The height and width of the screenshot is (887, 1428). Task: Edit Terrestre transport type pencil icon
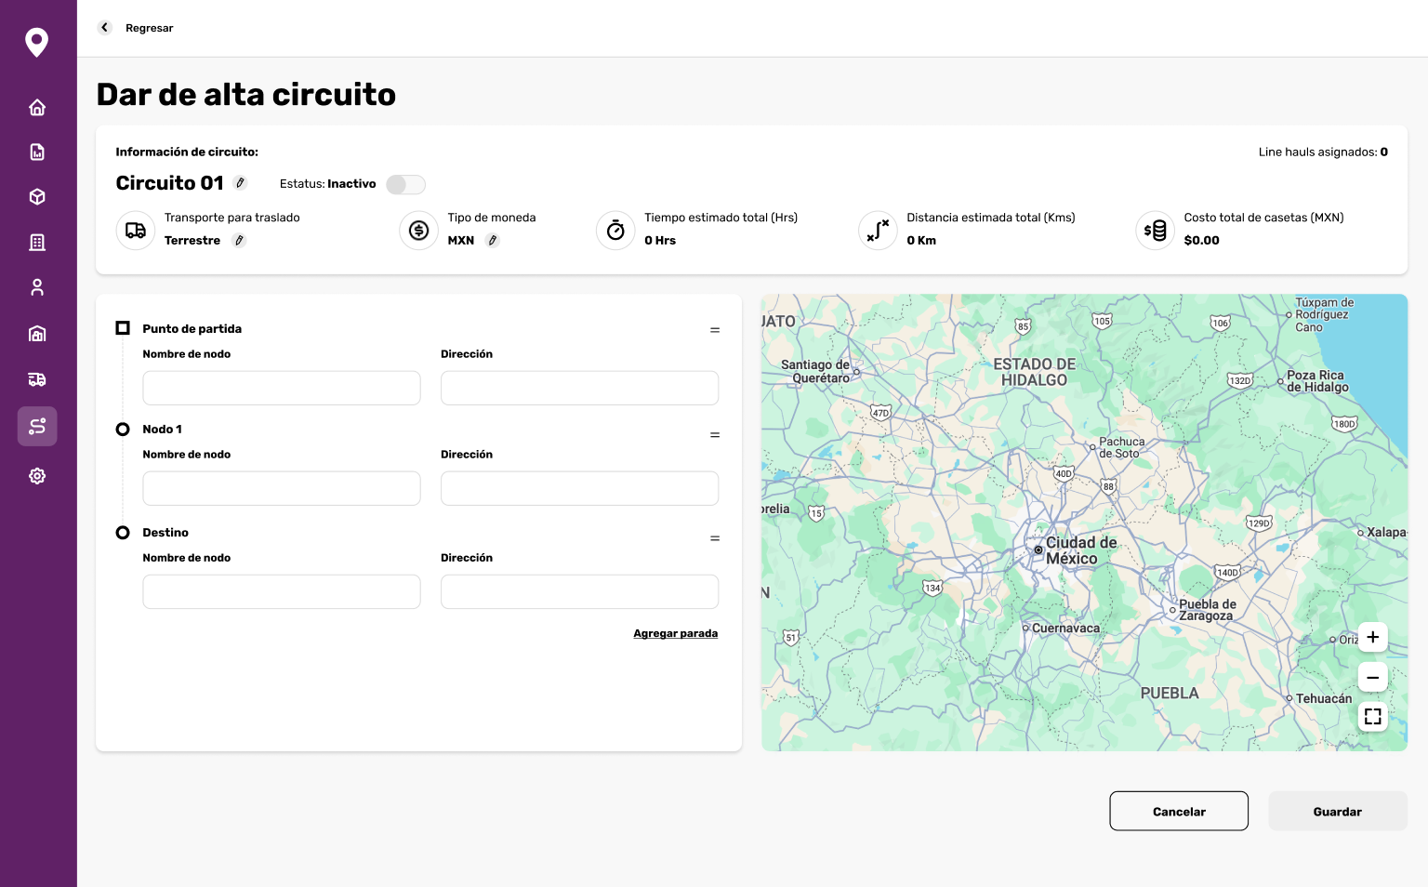239,241
